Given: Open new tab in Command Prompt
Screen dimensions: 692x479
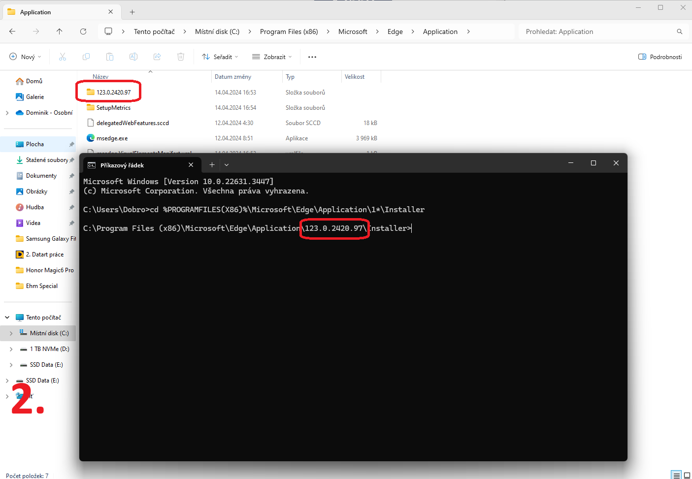Looking at the screenshot, I should click(212, 165).
